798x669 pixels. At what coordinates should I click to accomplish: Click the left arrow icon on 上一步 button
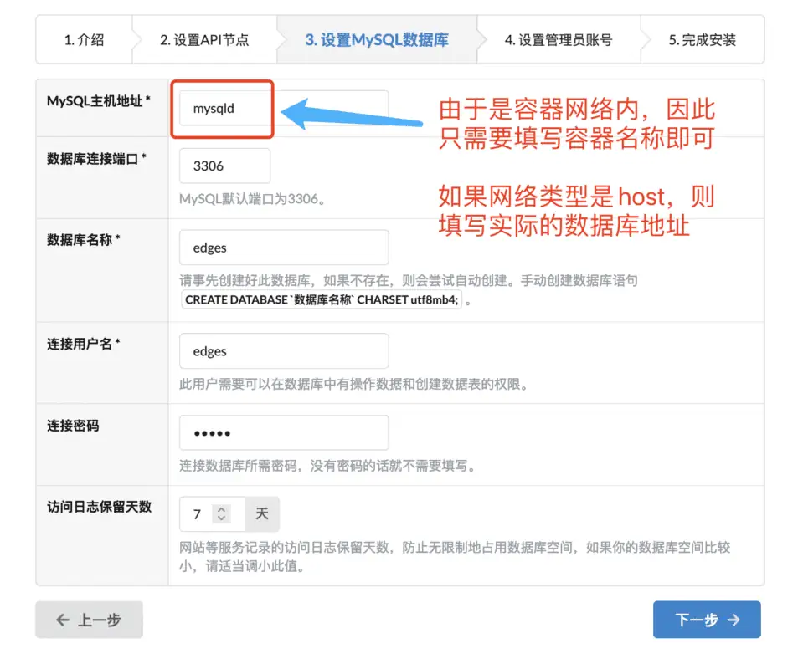64,620
